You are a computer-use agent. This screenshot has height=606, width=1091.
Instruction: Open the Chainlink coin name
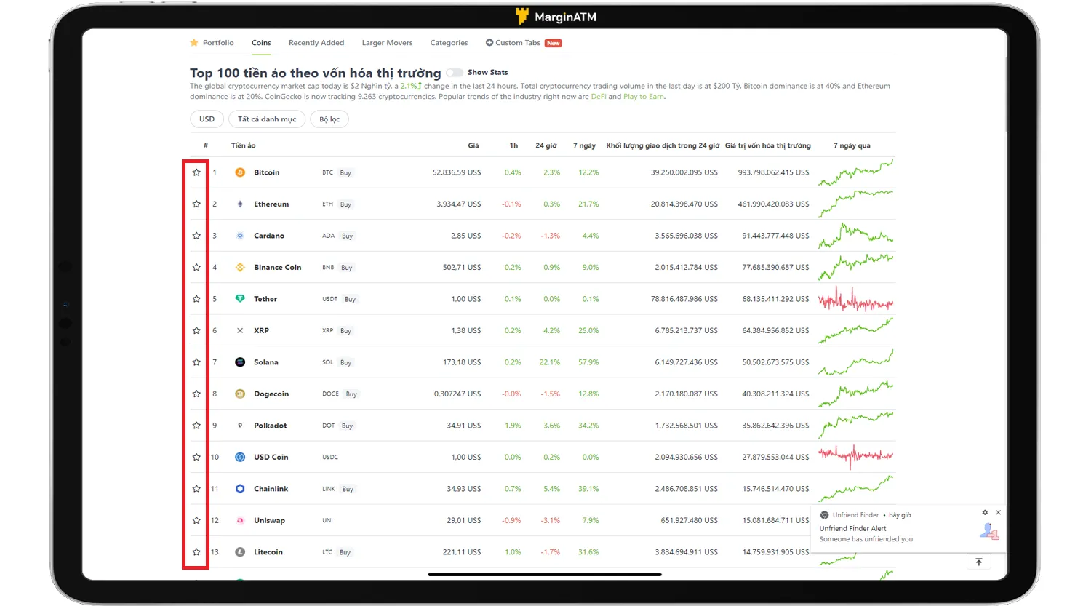pos(271,489)
